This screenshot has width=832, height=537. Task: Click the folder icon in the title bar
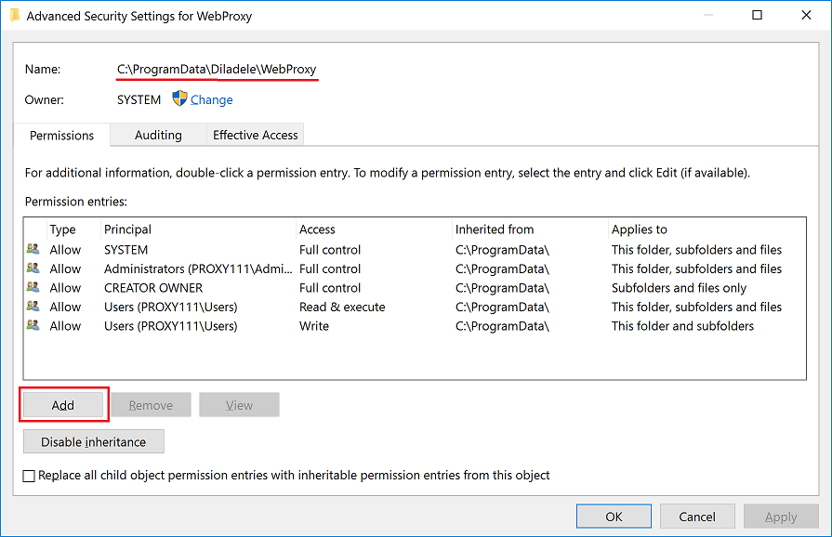(x=14, y=16)
